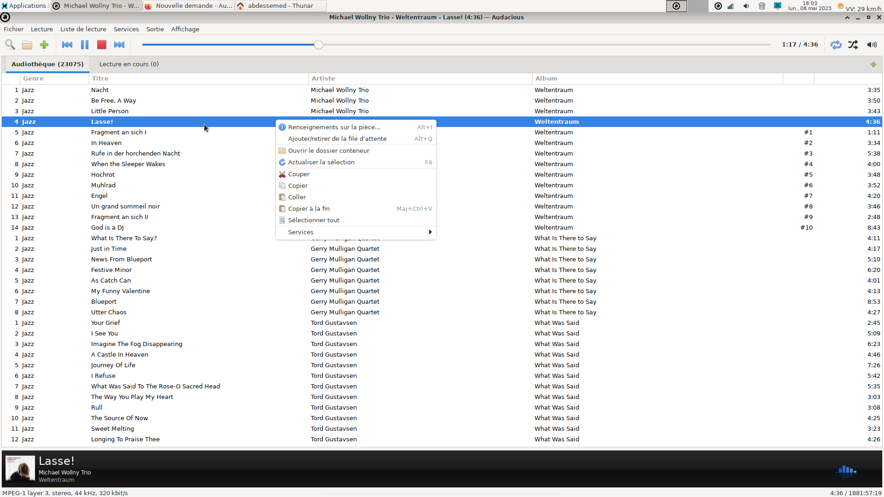The image size is (884, 497).
Task: Select the track 'Journey Of Life'
Action: click(442, 365)
